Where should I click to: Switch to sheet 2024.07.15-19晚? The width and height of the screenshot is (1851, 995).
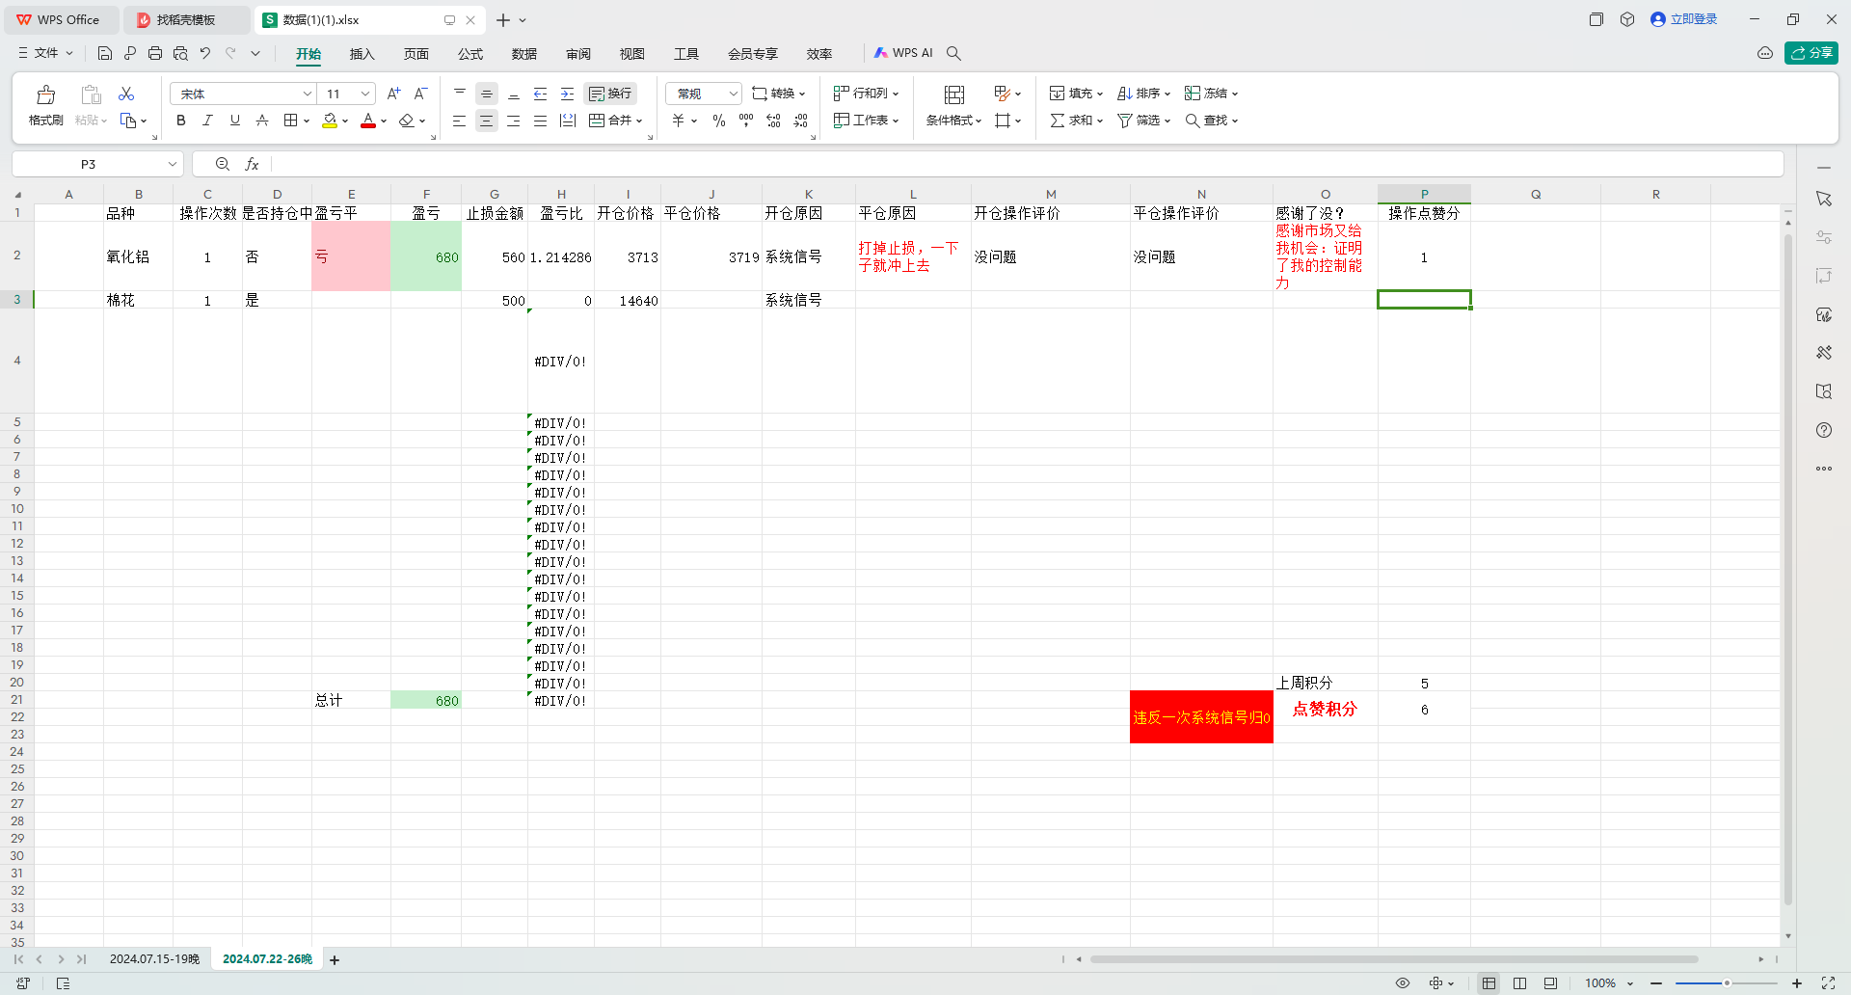coord(154,959)
